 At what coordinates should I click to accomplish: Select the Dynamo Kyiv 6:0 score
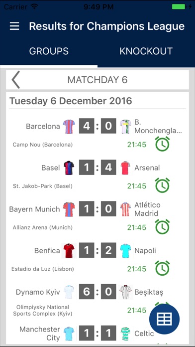point(97,292)
